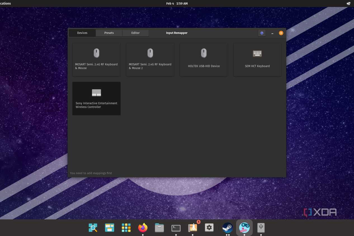354x236 pixels.
Task: Minimize the Input Remapper window
Action: point(272,33)
